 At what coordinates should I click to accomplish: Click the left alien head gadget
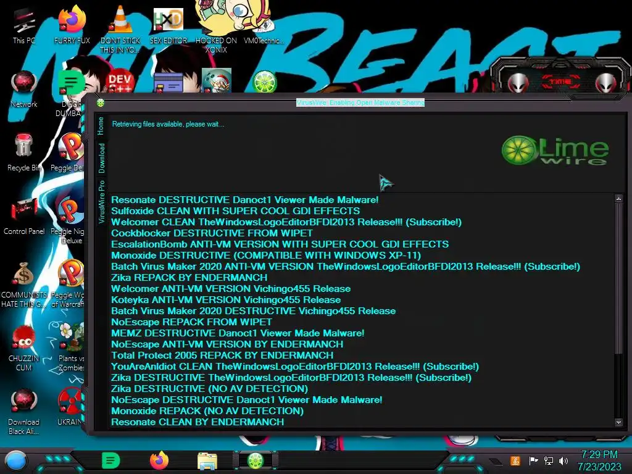tap(518, 83)
